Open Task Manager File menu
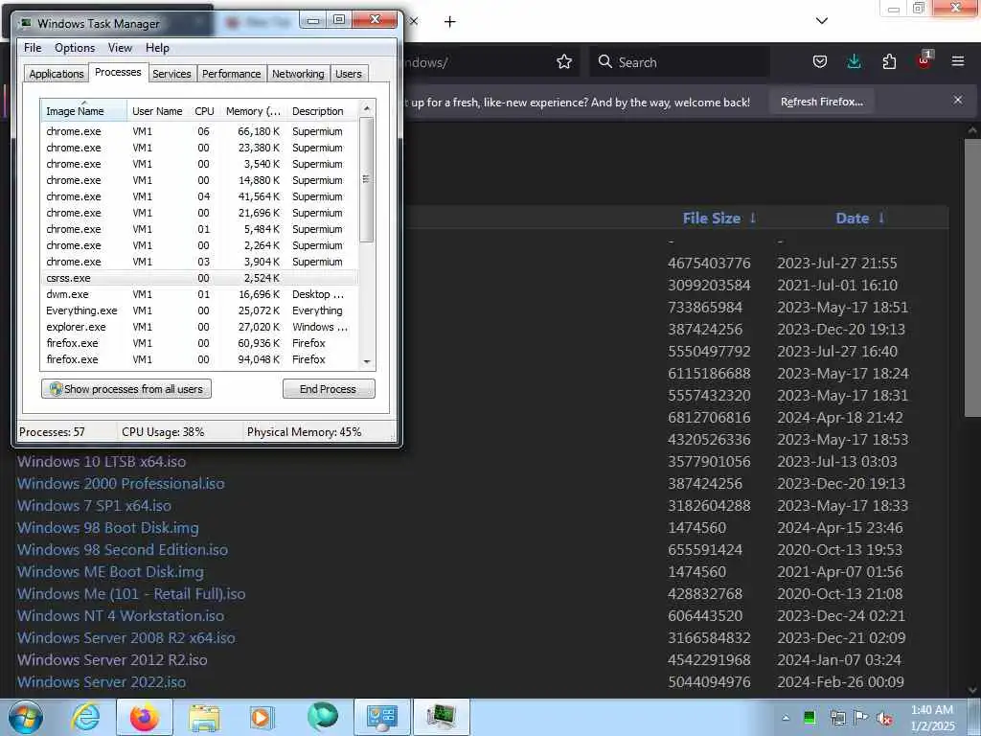 [33, 48]
